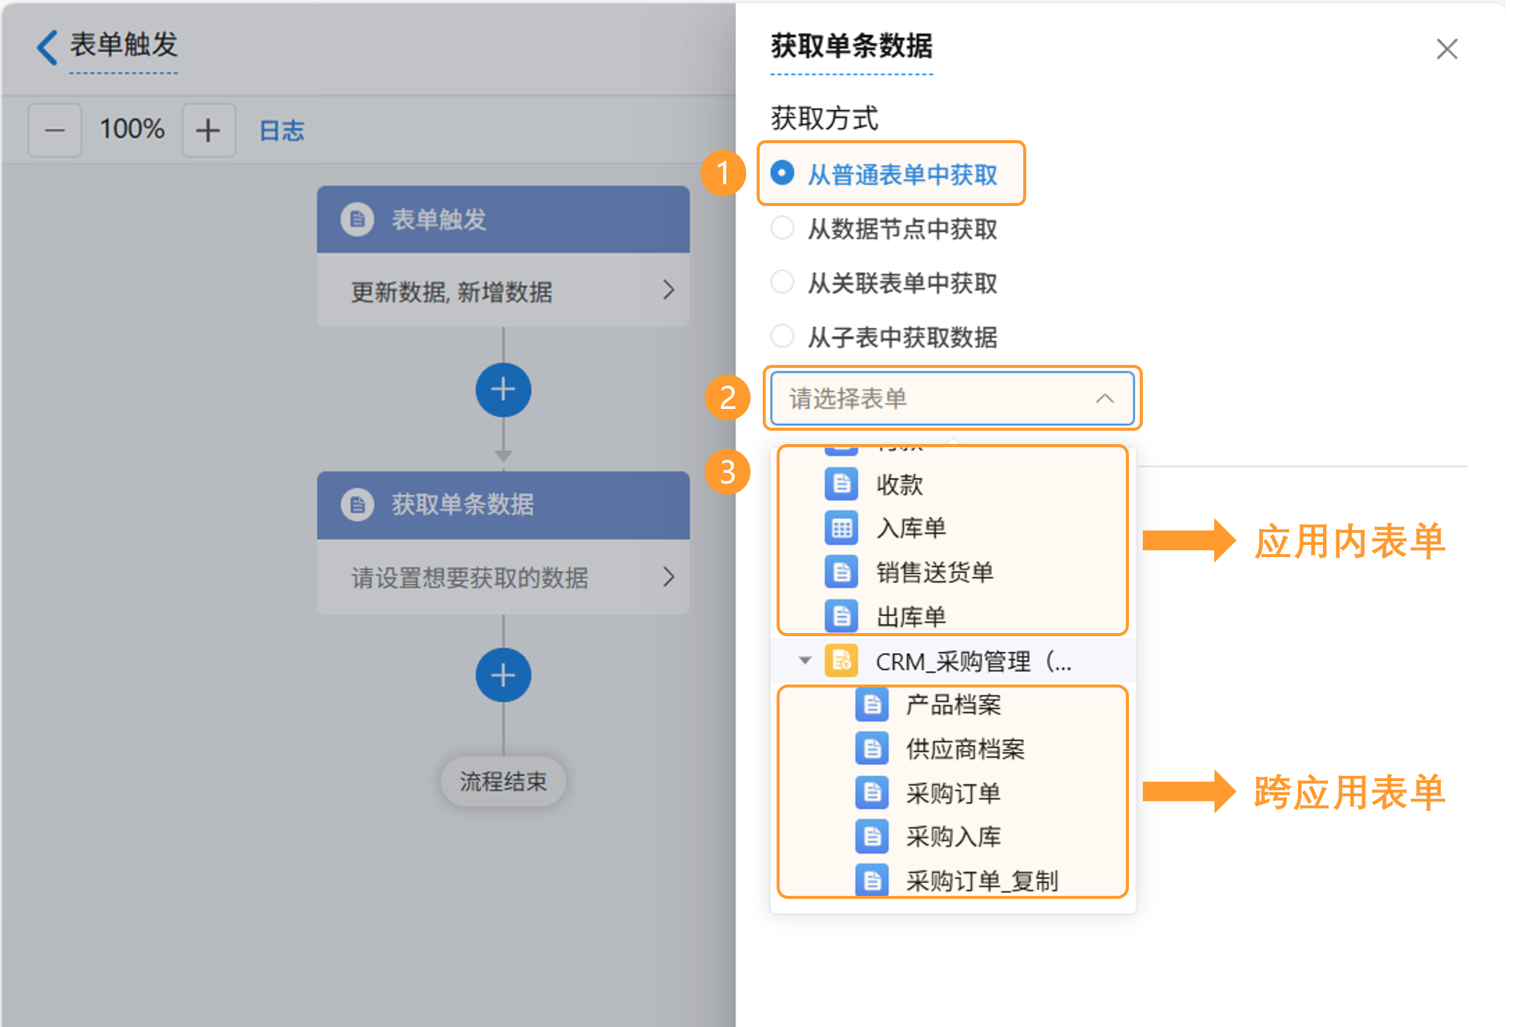Click the blue add node button above 流程结束
This screenshot has width=1526, height=1027.
coord(503,675)
